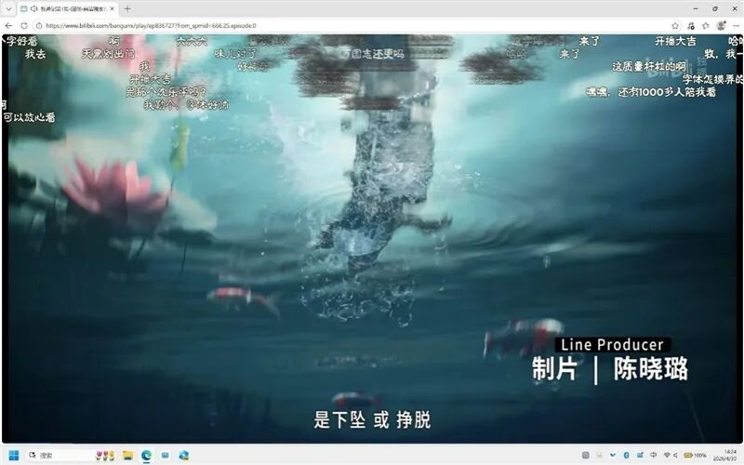Screen dimensions: 744x465
Task: Go back to the previous page
Action: click(x=8, y=26)
